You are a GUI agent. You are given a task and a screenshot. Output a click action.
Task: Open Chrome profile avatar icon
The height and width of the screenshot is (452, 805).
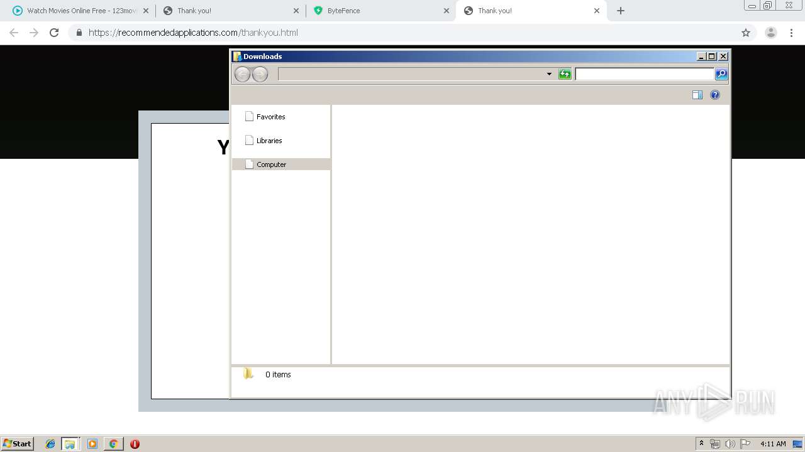[x=770, y=33]
